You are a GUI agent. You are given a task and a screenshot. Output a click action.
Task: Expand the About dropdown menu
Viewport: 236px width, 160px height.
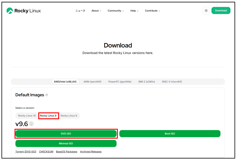(x=96, y=11)
